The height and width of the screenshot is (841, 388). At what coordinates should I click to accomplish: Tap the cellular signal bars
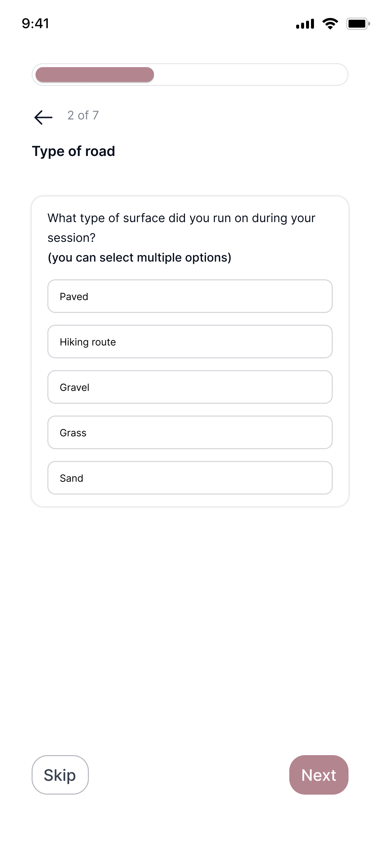[304, 23]
